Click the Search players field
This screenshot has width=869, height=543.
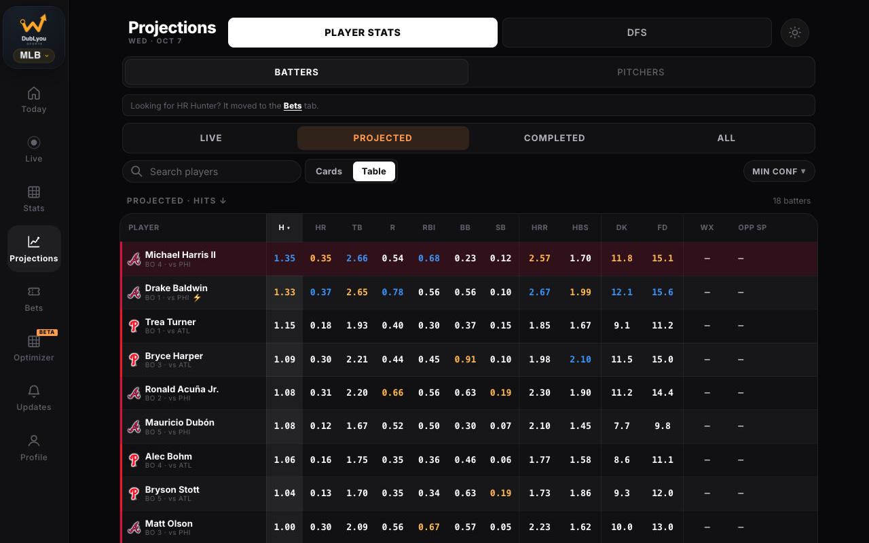pyautogui.click(x=212, y=172)
